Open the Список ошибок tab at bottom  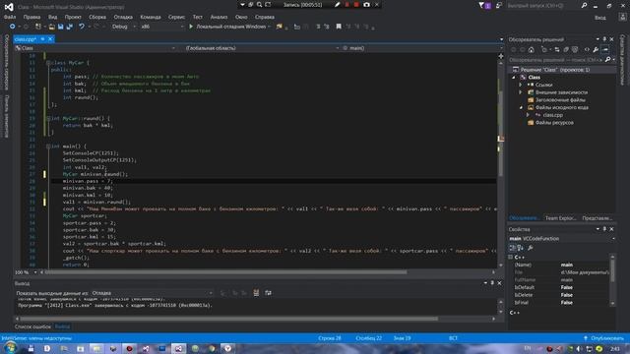[32, 326]
